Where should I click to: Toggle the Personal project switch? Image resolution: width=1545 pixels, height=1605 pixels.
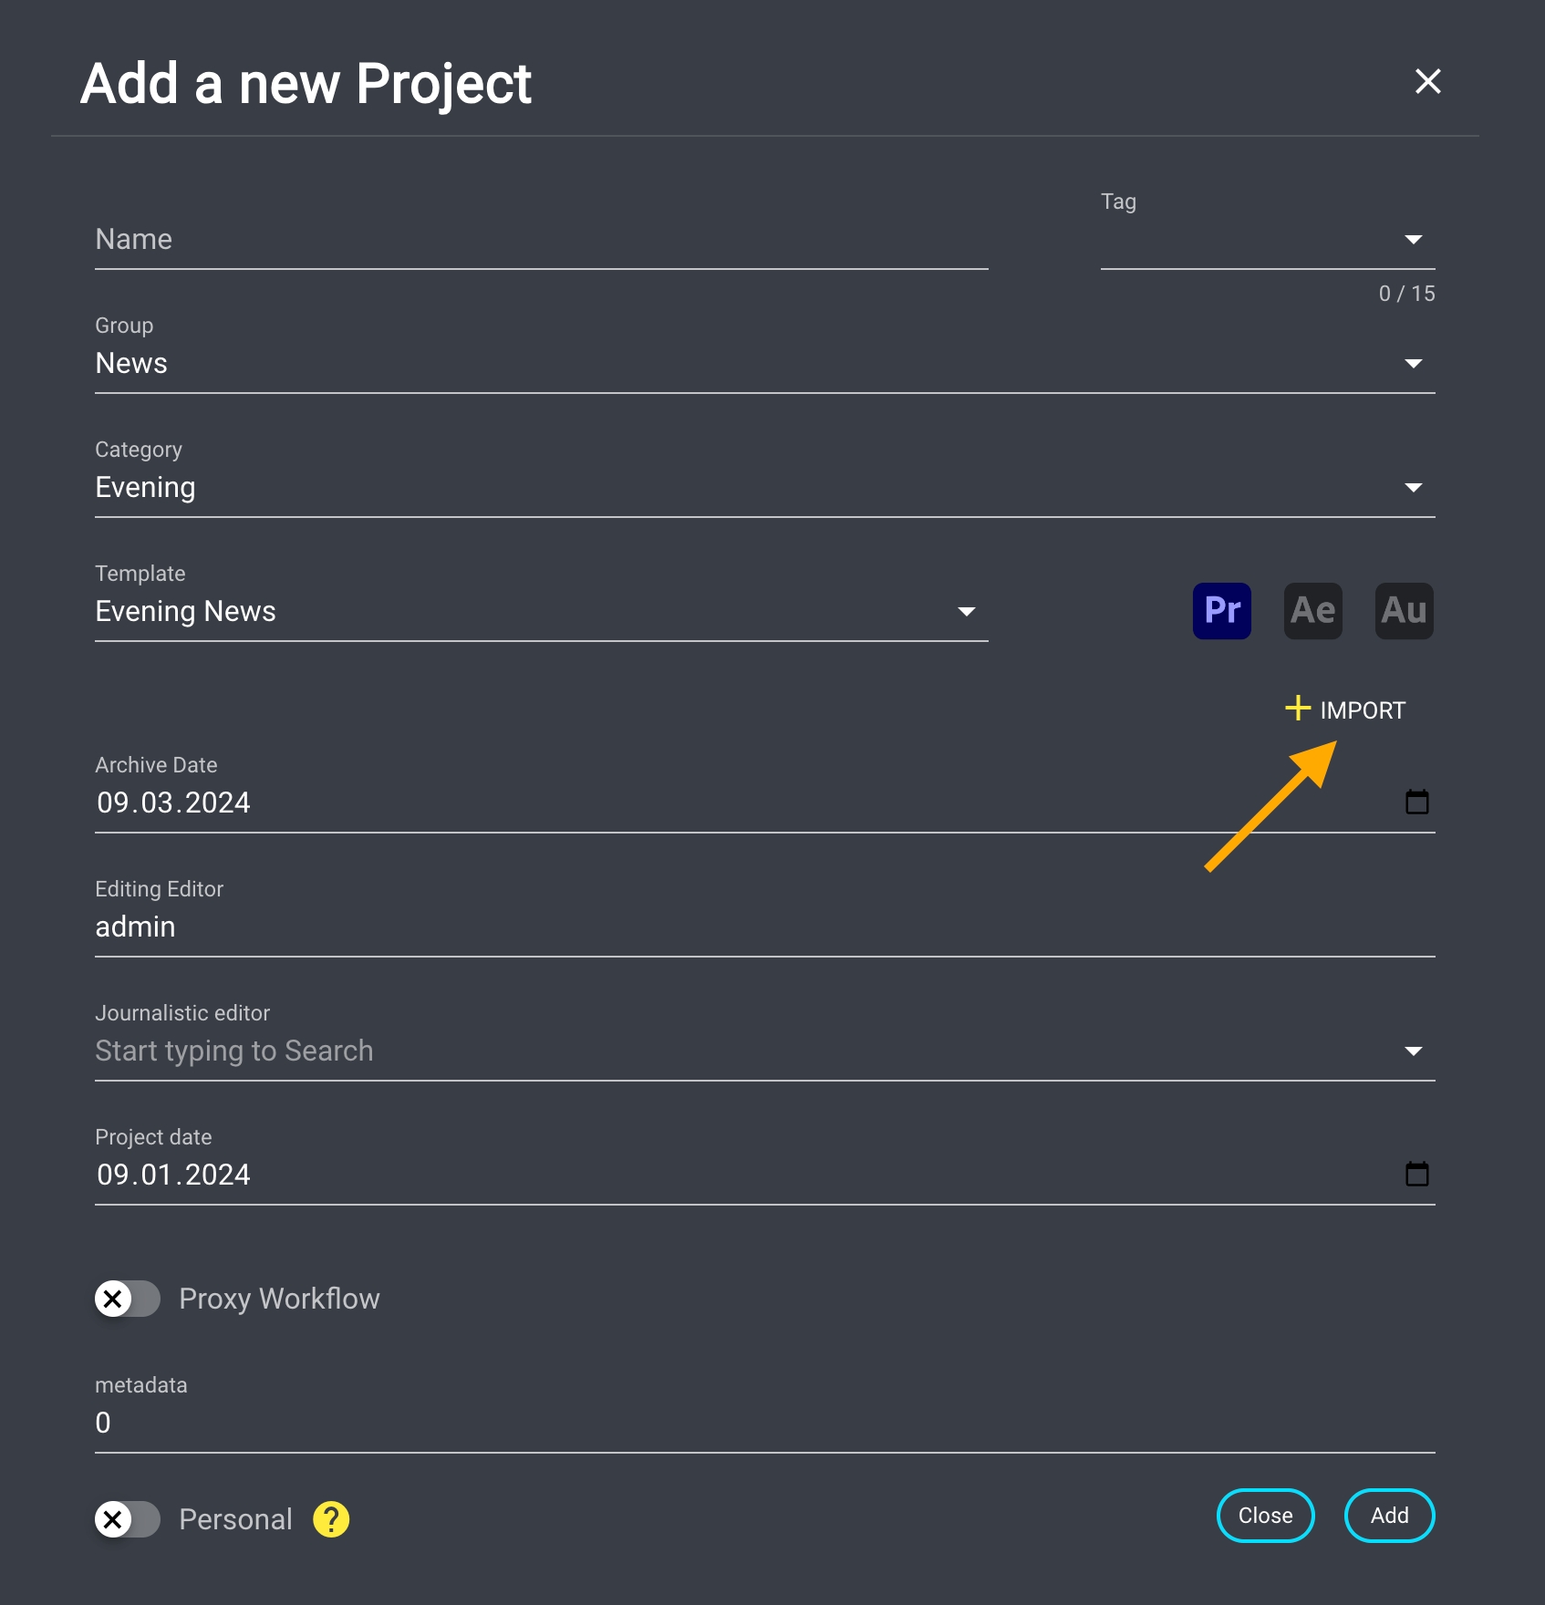click(x=128, y=1519)
